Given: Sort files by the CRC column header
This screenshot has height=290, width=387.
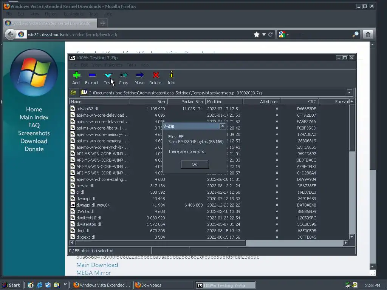Looking at the screenshot, I should click(x=300, y=102).
